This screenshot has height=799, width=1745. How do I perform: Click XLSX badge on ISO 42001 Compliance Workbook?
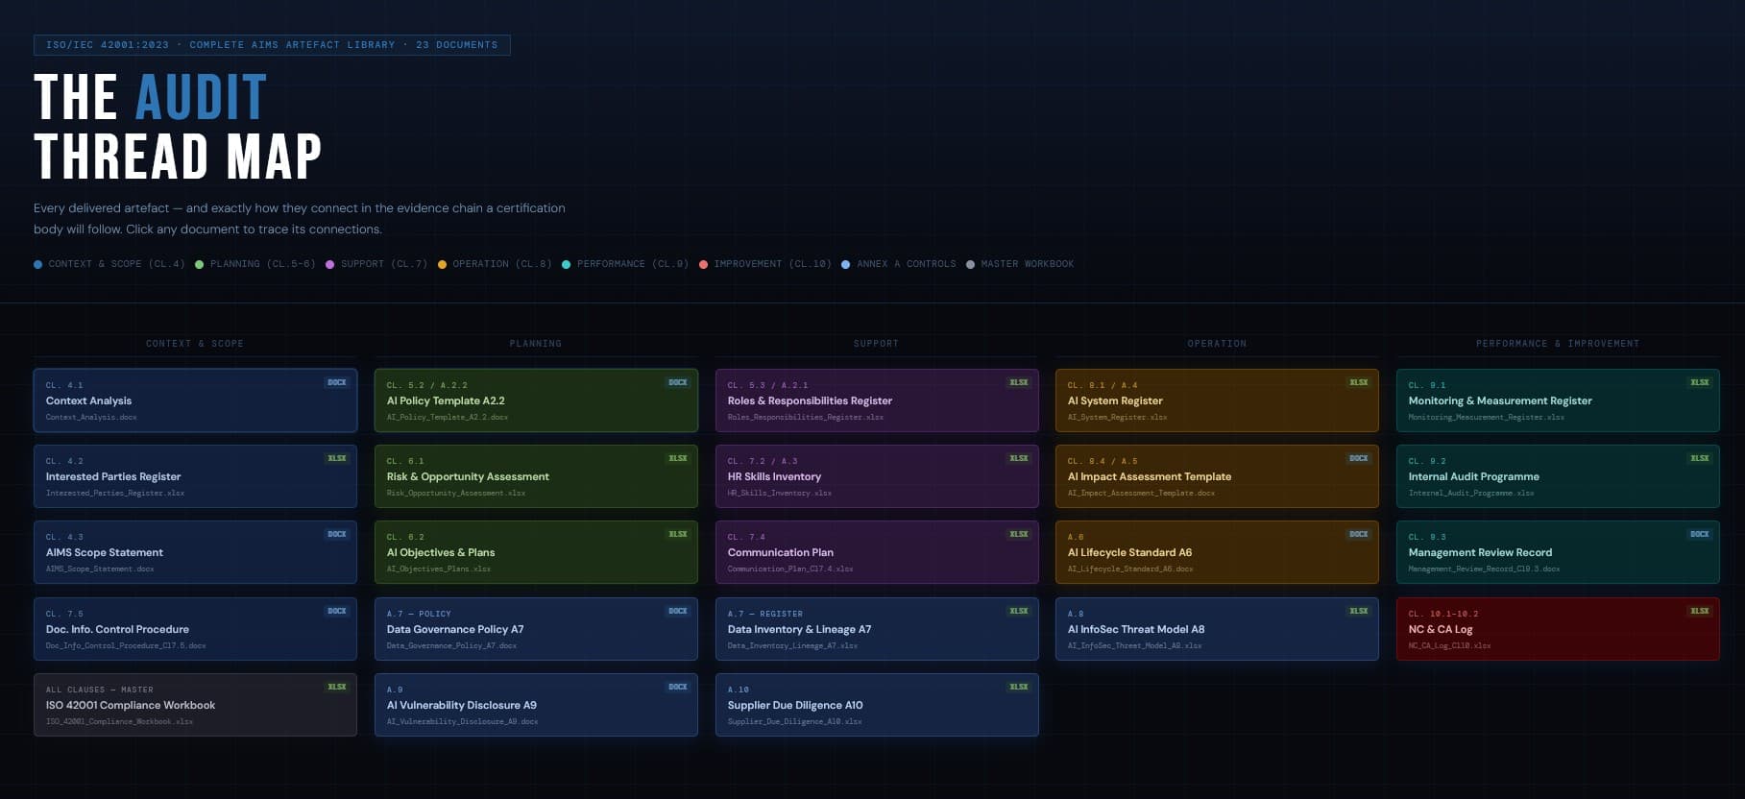pyautogui.click(x=336, y=687)
